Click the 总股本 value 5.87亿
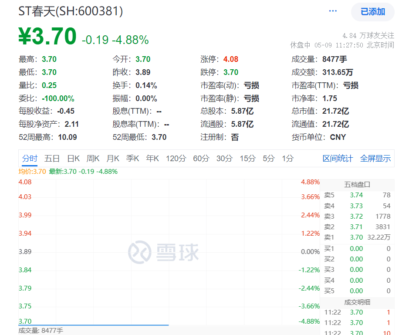The width and height of the screenshot is (409, 335). [242, 111]
